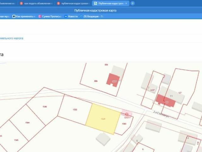Image resolution: width=202 pixels, height=152 pixels.
Task: Open the 'Как применять' bookmark
Action: coord(24,16)
